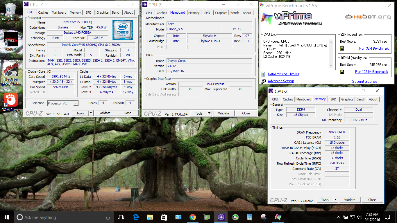Select Caches tab in Memory CPU-Z window
The height and width of the screenshot is (223, 397).
point(288,99)
